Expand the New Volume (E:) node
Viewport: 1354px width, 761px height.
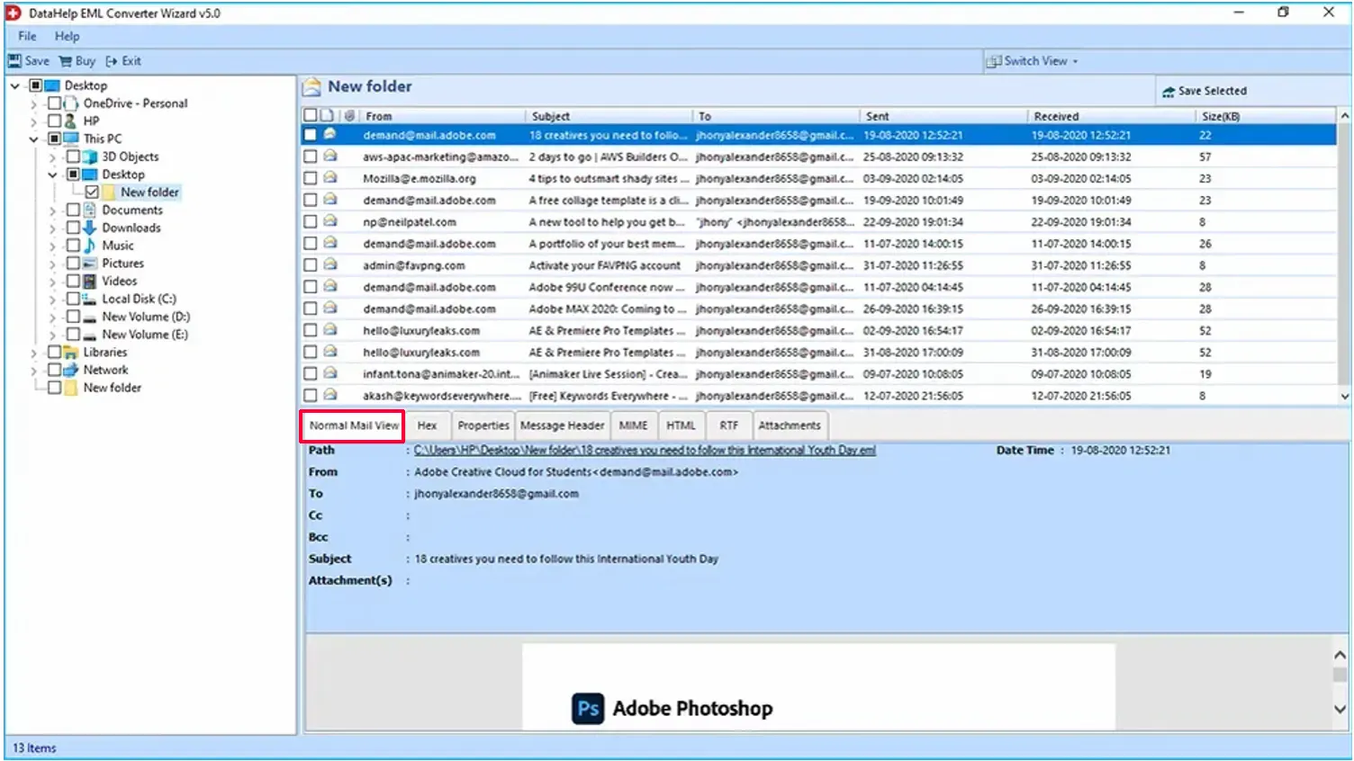(52, 335)
